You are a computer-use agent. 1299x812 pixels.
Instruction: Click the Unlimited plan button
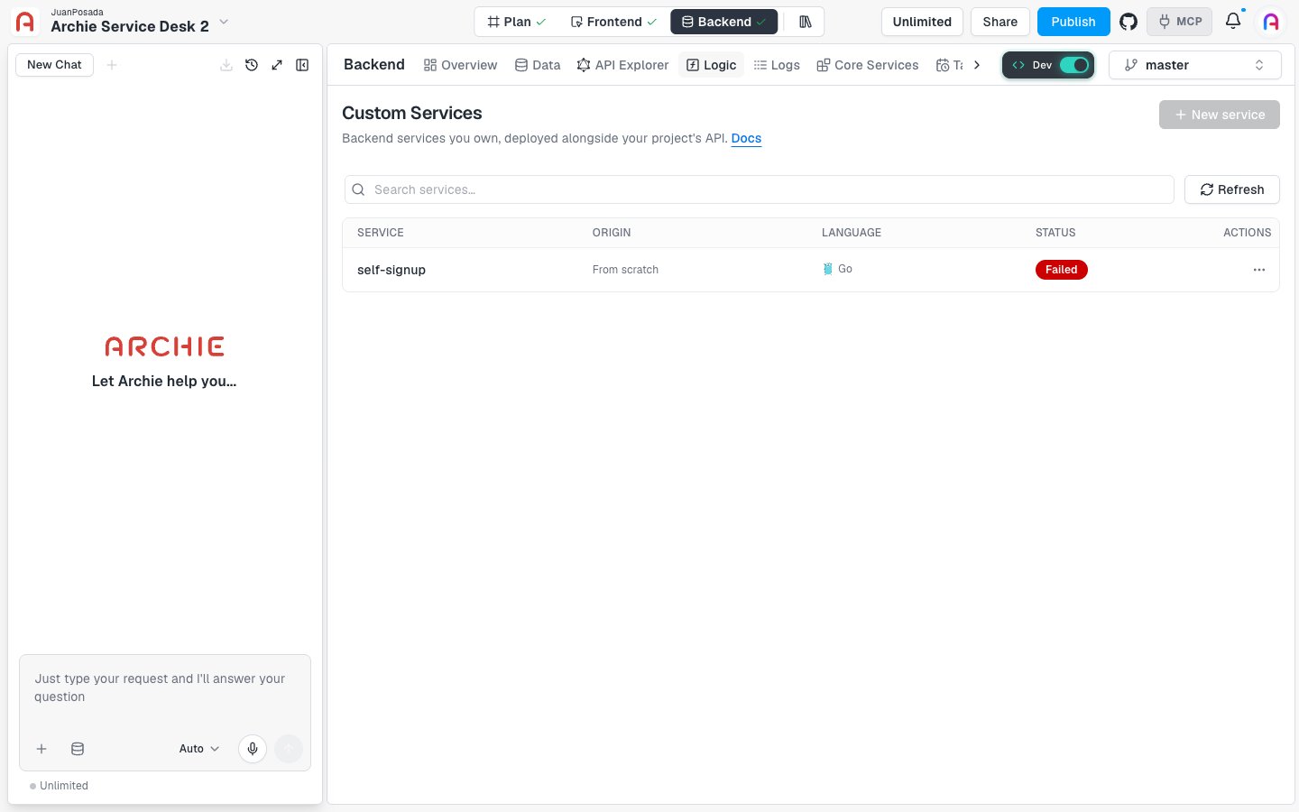click(922, 22)
